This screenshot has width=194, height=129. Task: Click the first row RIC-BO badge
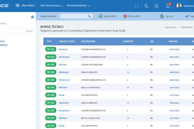(x=51, y=49)
